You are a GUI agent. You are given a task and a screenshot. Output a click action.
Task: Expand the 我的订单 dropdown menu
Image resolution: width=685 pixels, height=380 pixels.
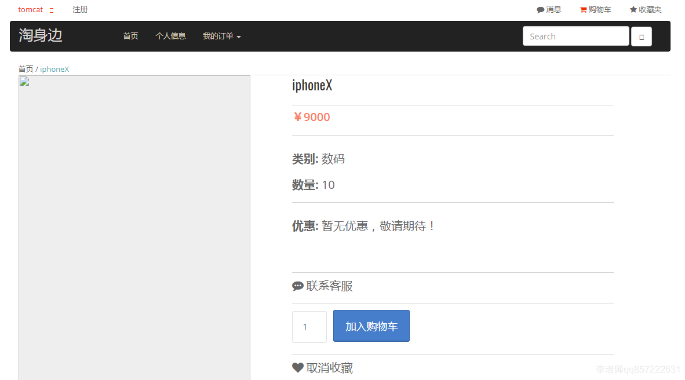(x=218, y=36)
